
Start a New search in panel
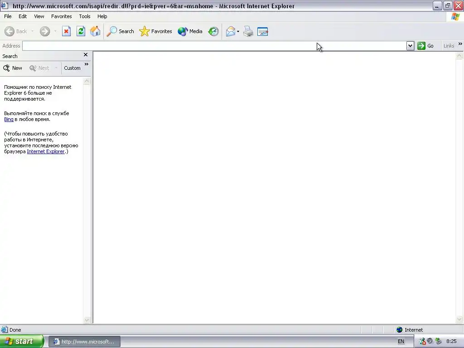click(12, 68)
